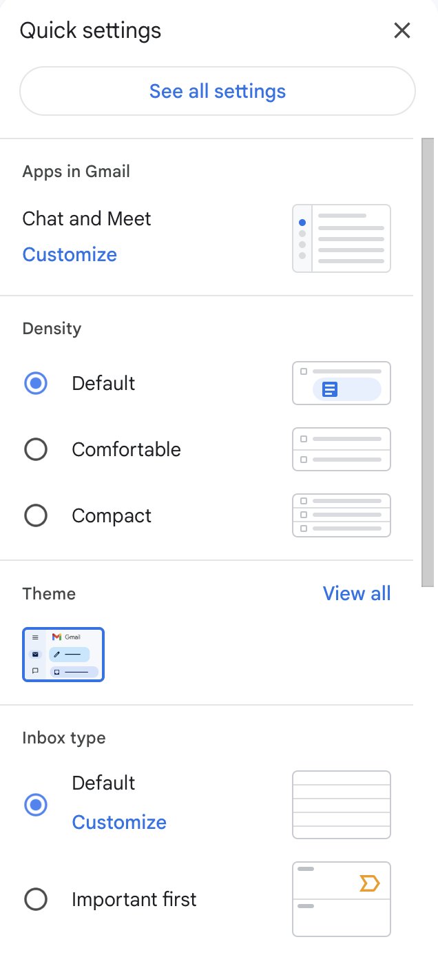Customize the Default inbox type

click(118, 822)
